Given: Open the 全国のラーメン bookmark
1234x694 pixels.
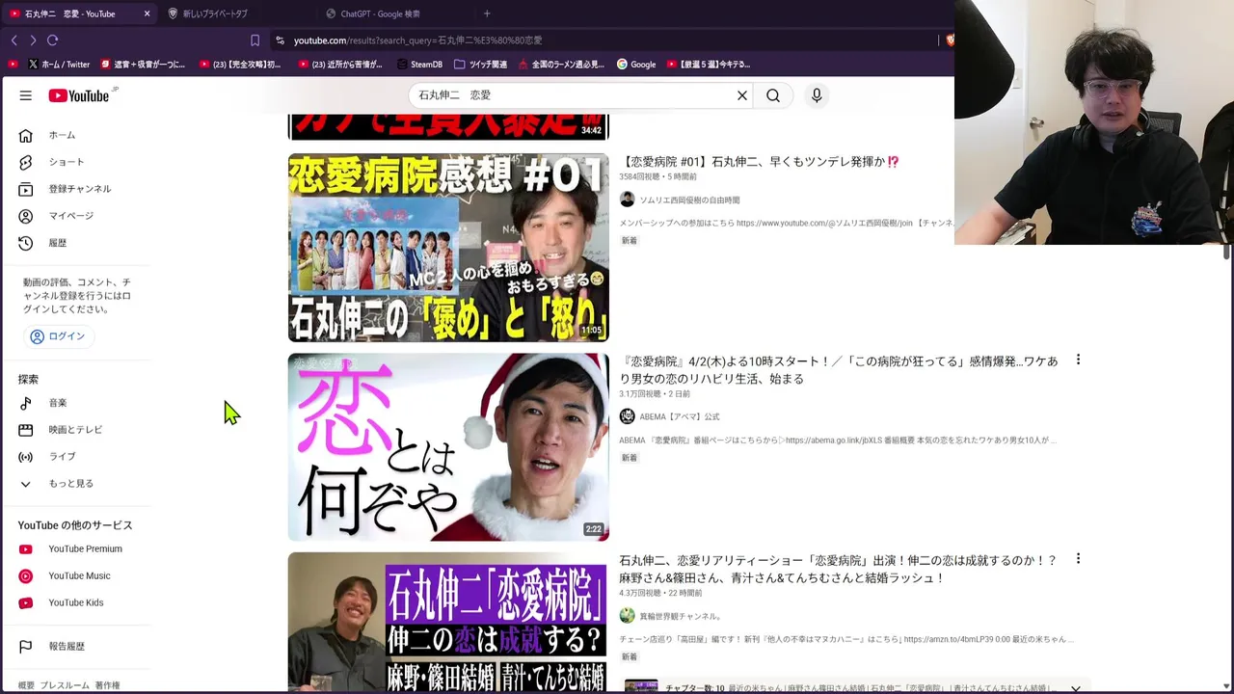Looking at the screenshot, I should coord(561,65).
